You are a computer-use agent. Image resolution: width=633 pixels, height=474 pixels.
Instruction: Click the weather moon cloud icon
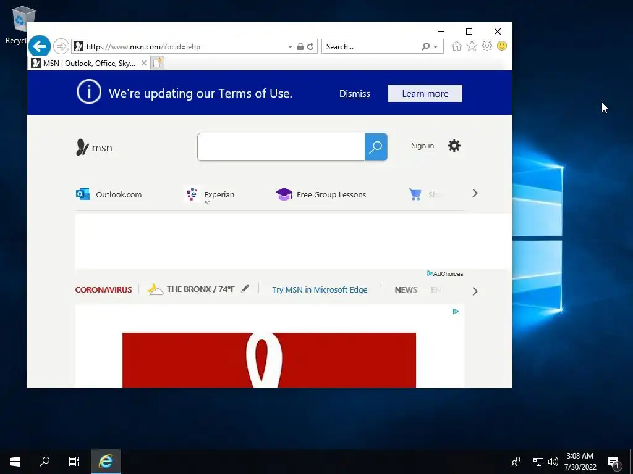point(155,289)
